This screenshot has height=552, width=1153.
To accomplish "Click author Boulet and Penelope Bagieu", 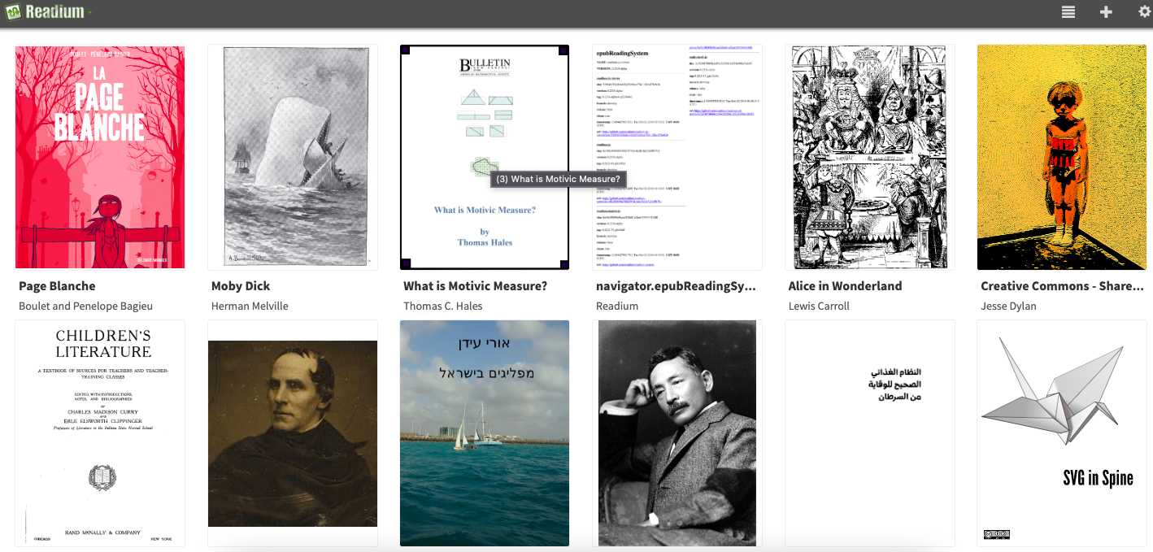I will [85, 306].
